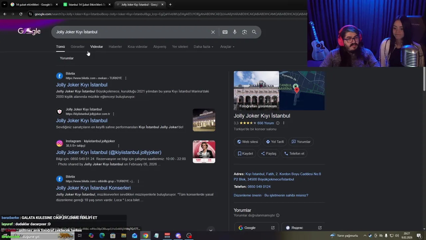Open the Kısa videolar tab

137,47
